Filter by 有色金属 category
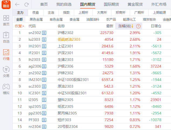This screenshot has height=130, width=171. [x=56, y=20]
